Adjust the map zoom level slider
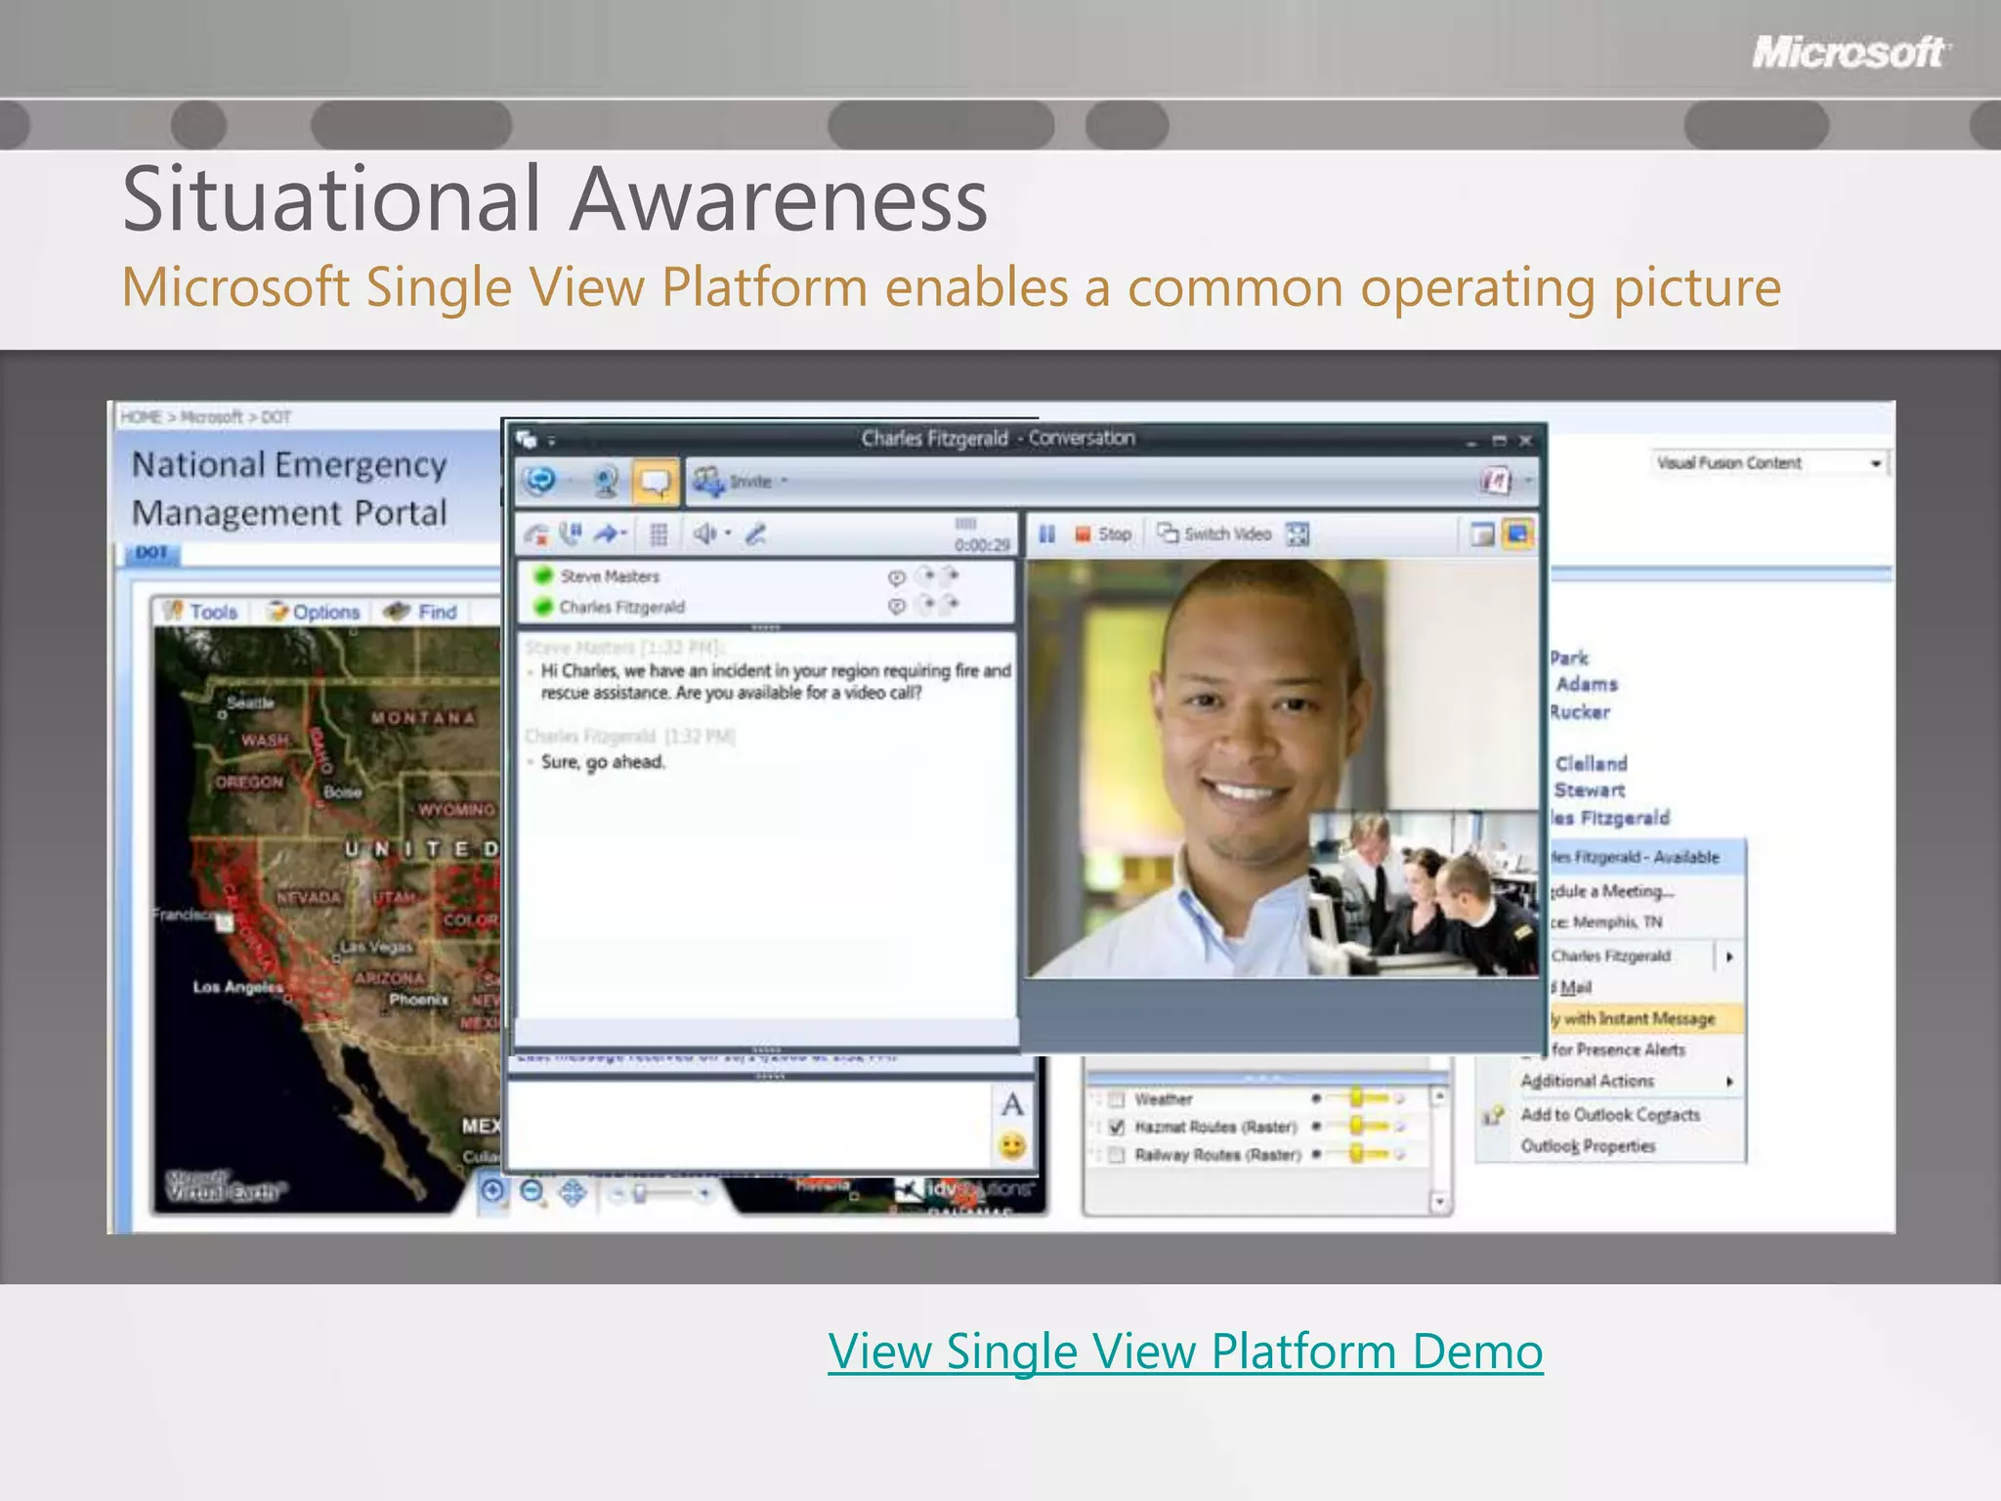 639,1193
